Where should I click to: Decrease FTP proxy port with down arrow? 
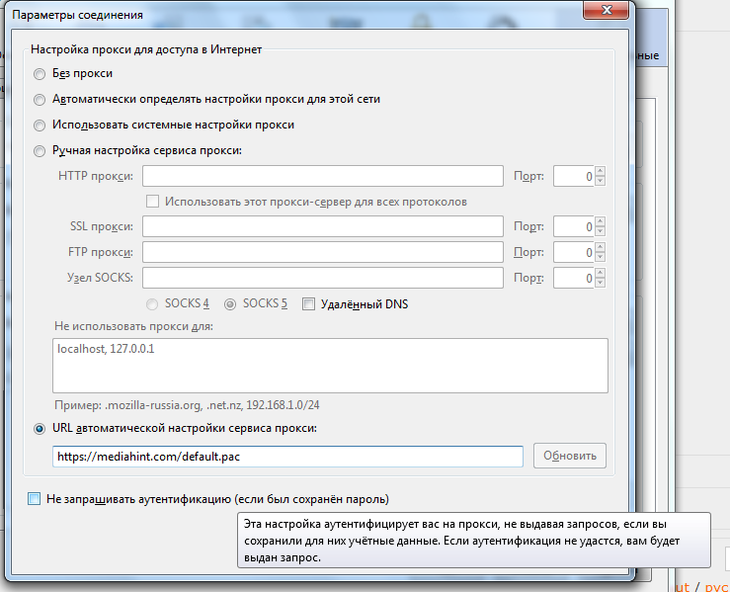click(601, 257)
